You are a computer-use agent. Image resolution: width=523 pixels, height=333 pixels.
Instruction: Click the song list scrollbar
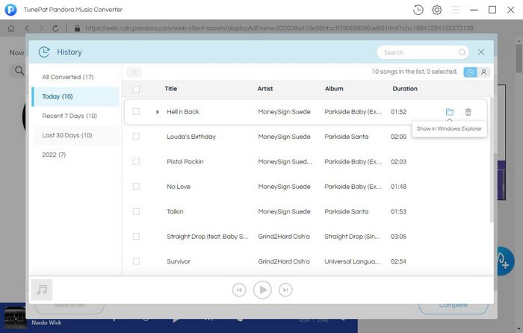pos(492,160)
